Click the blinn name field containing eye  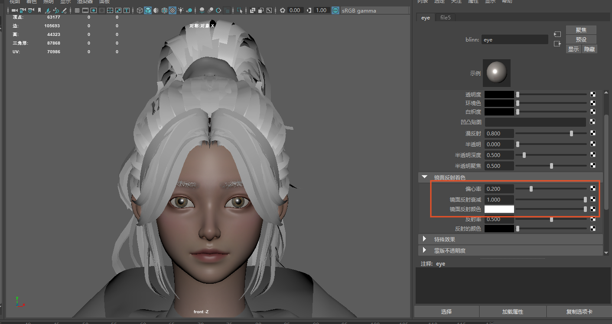[514, 40]
